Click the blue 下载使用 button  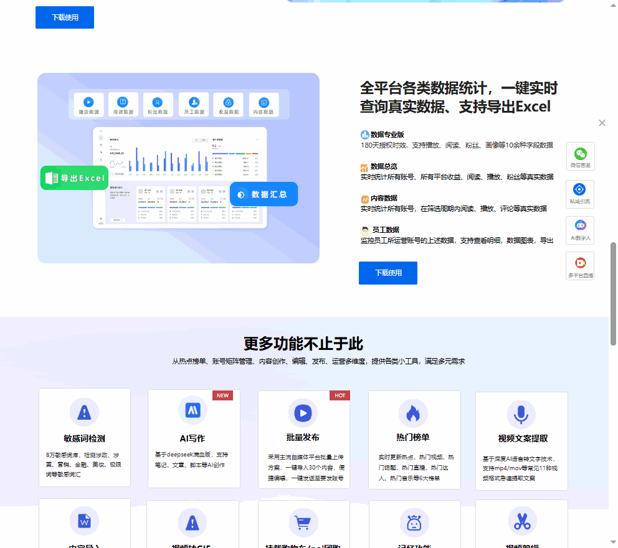pyautogui.click(x=387, y=273)
